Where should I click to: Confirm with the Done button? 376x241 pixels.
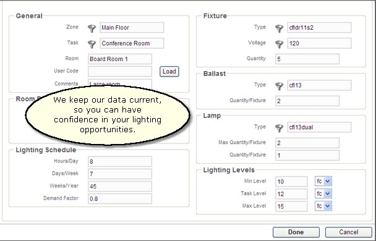(x=296, y=232)
